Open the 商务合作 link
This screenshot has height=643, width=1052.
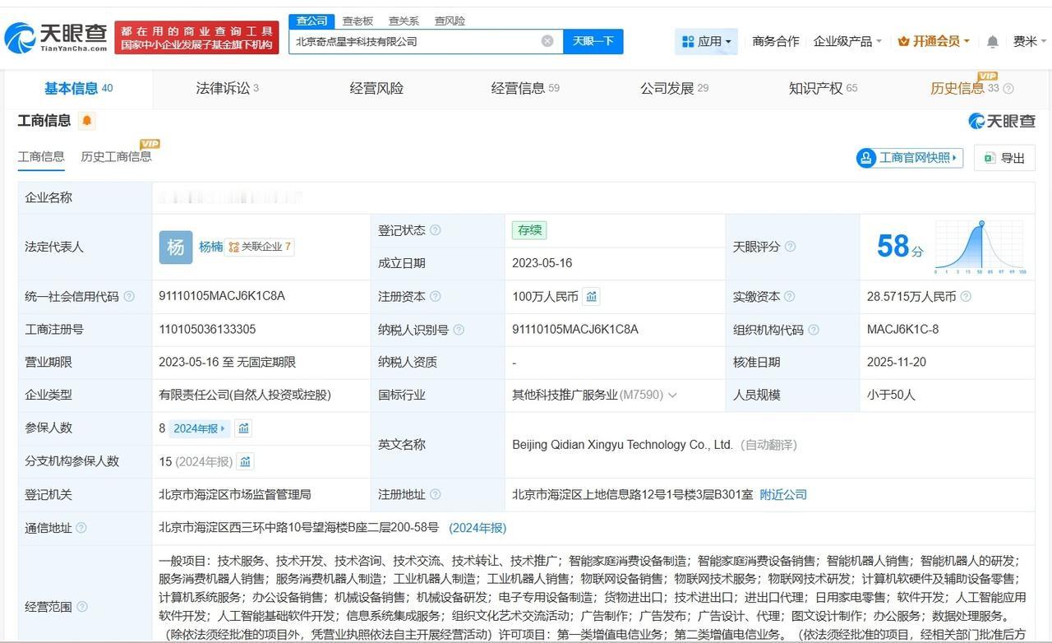point(776,41)
